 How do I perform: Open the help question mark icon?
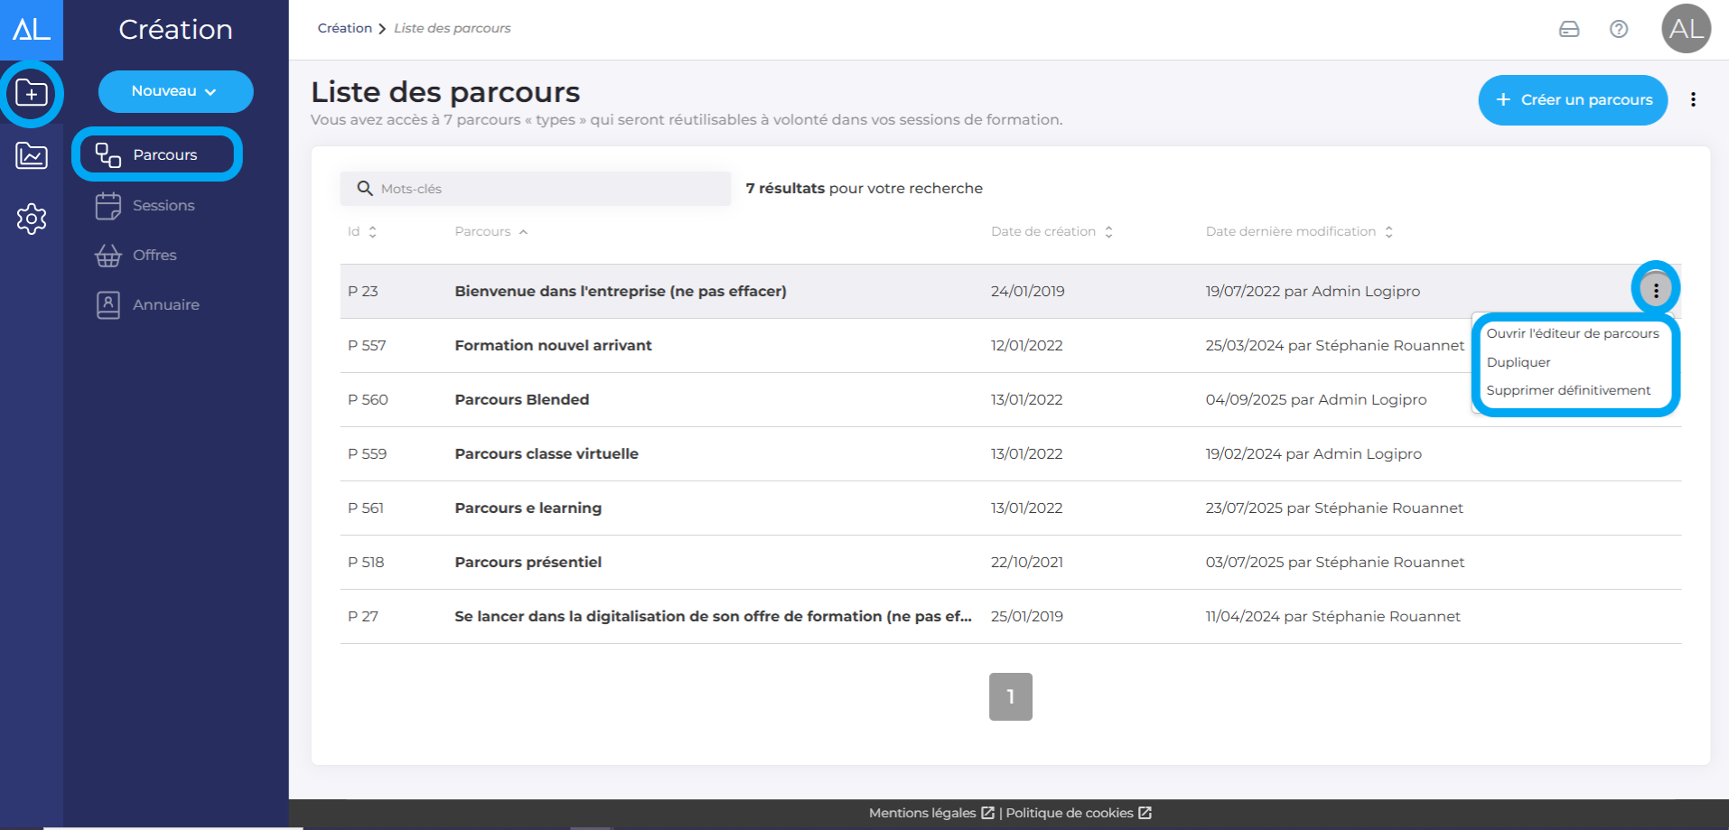(1619, 29)
